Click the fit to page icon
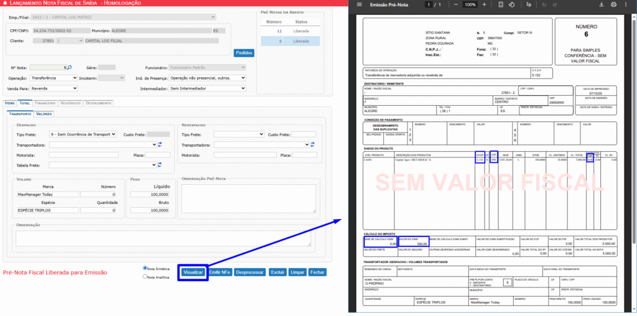The width and height of the screenshot is (637, 316). 500,4
